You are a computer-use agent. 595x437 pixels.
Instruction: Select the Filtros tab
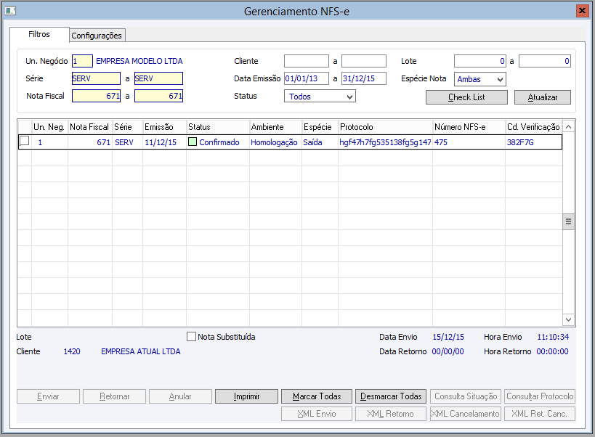39,34
